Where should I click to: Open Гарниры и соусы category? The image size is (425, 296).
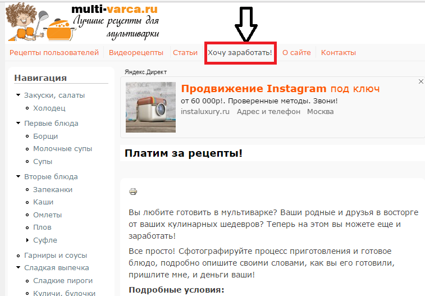click(56, 256)
